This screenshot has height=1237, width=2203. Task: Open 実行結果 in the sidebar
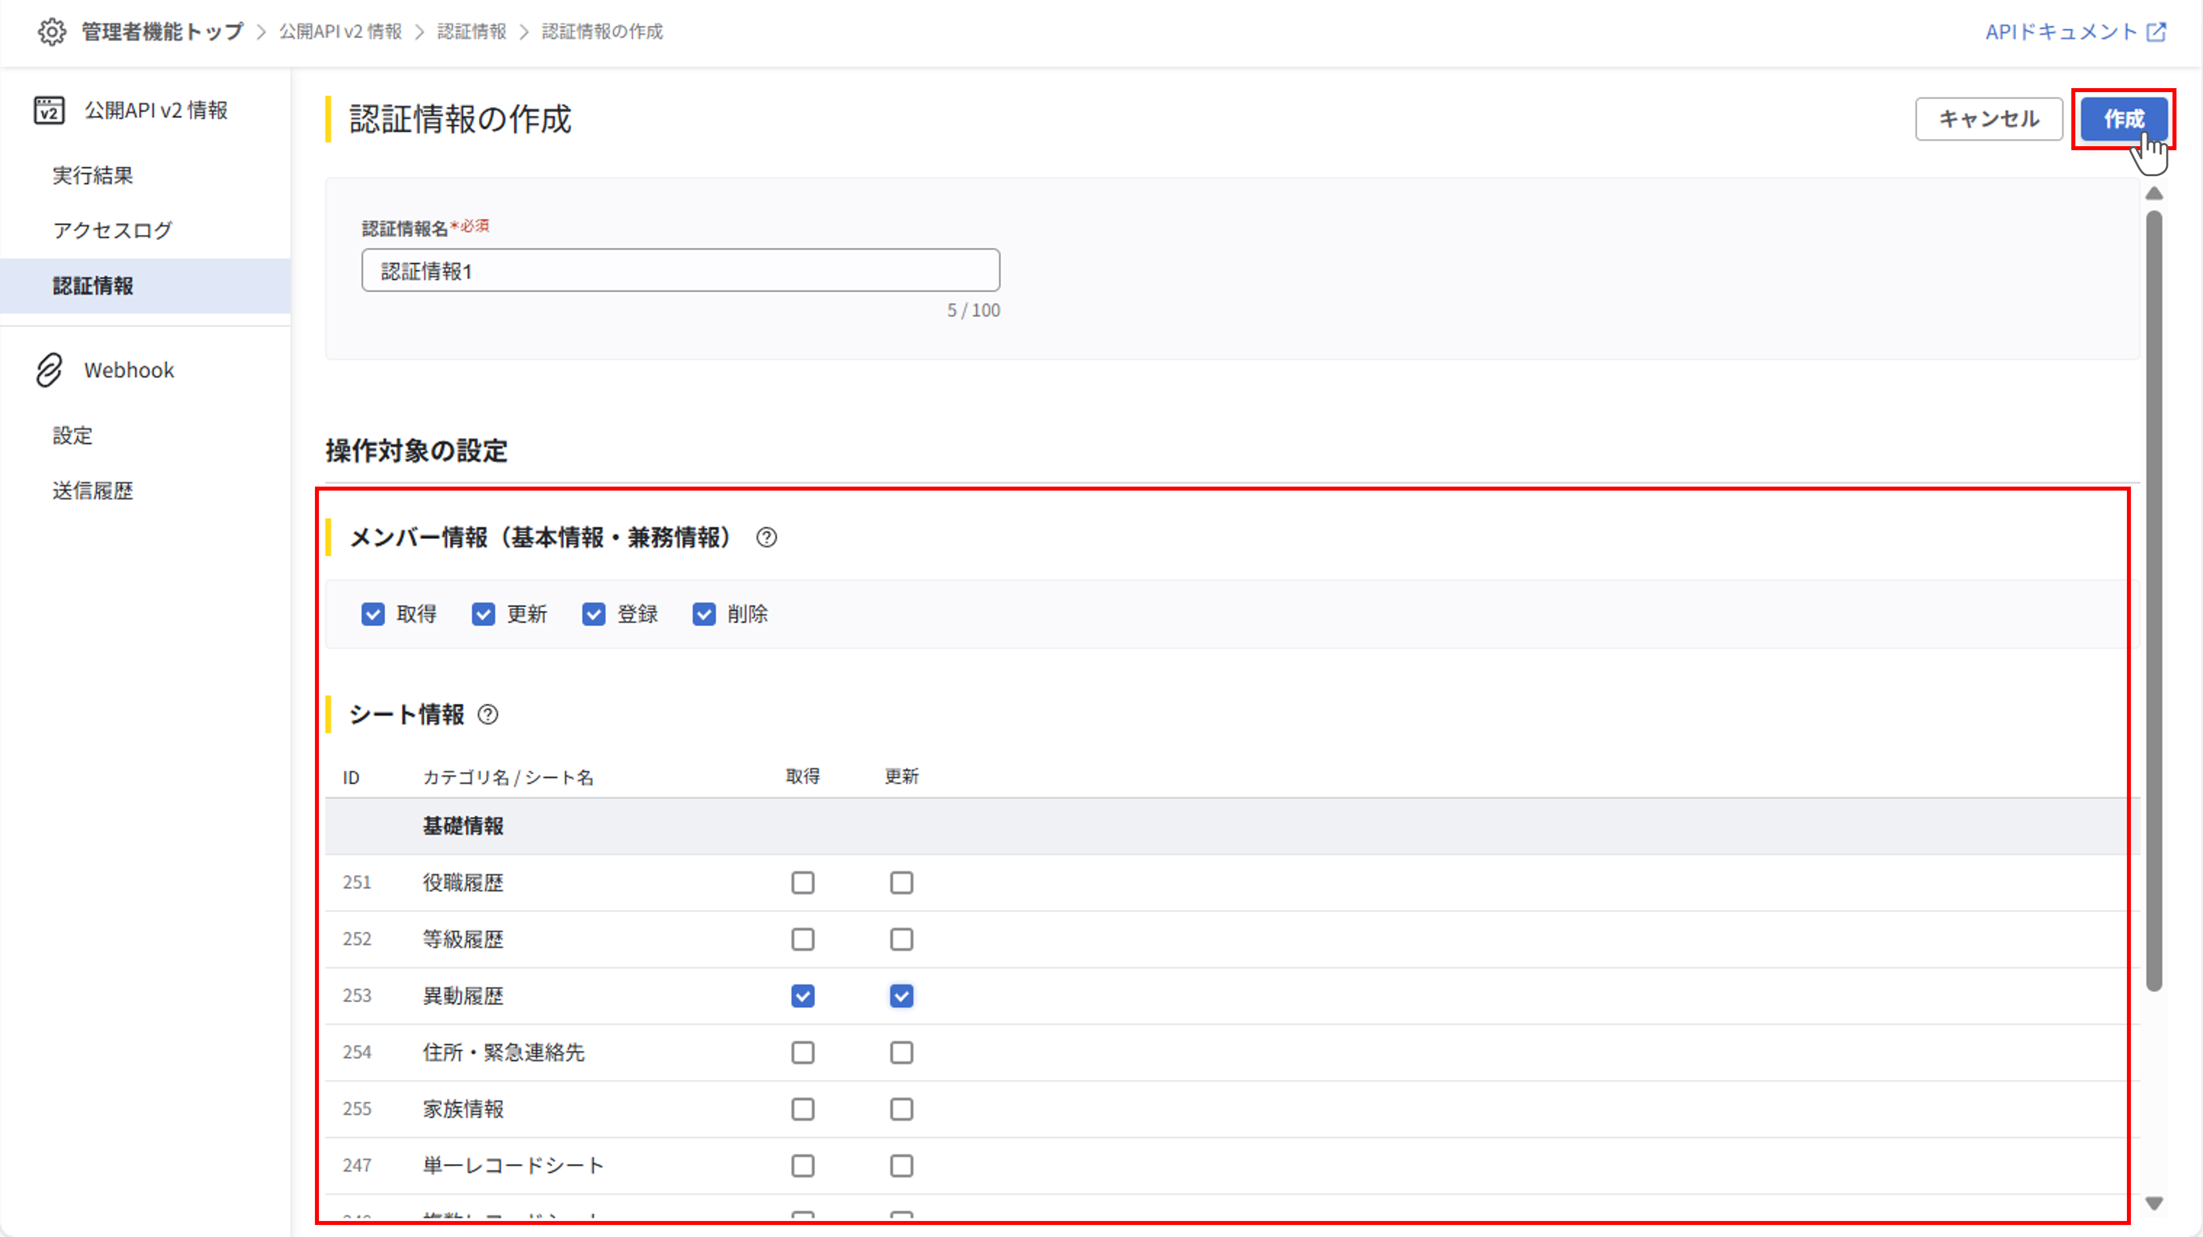[x=92, y=175]
